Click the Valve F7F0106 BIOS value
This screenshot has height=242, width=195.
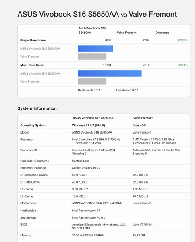(x=142, y=225)
